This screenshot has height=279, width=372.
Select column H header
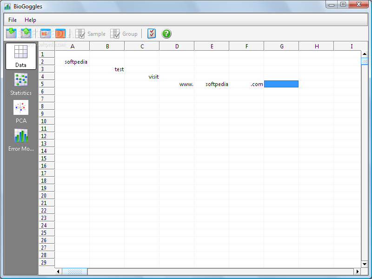tap(317, 46)
